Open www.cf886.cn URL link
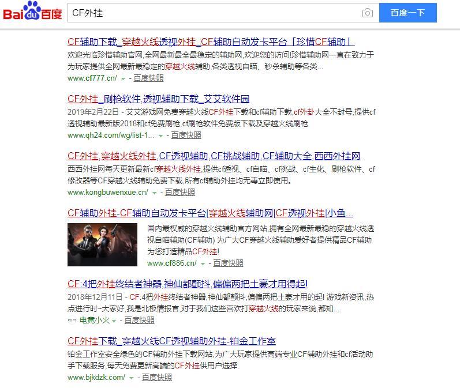This screenshot has width=460, height=388. (x=172, y=263)
